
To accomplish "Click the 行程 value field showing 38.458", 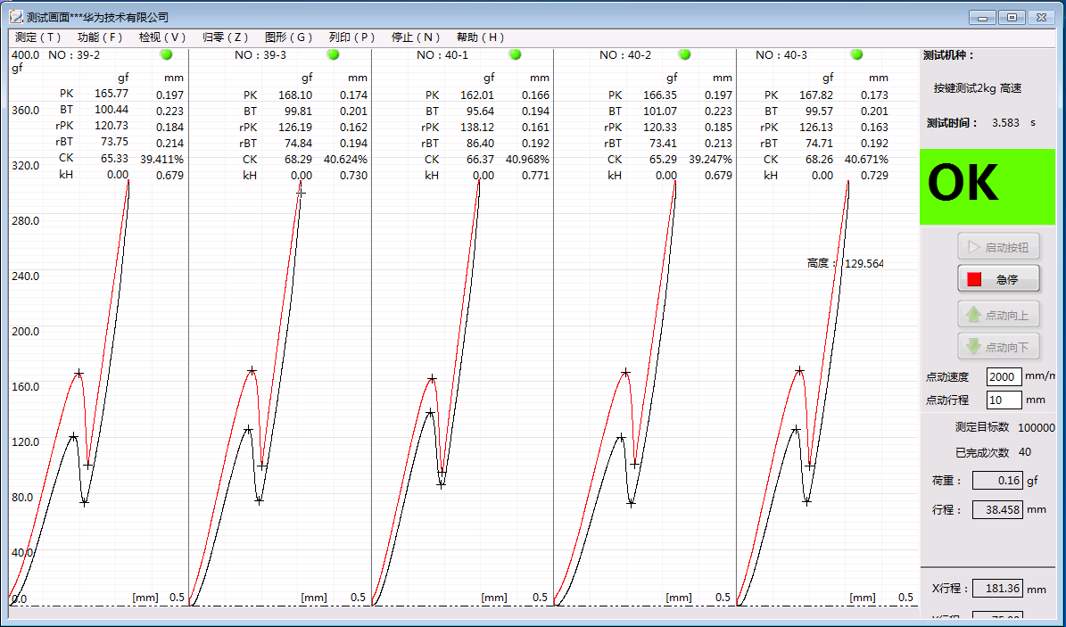I will [997, 510].
